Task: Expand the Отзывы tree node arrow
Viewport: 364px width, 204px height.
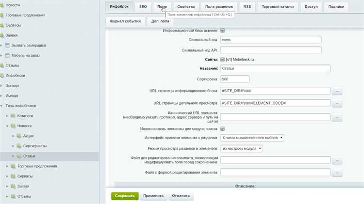Action: (7, 196)
